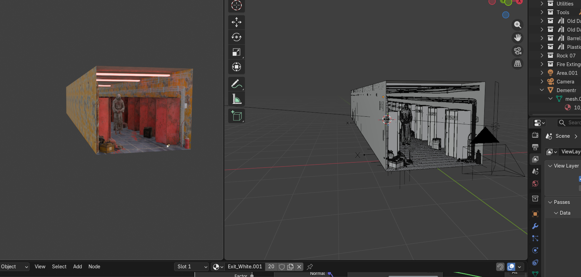Select the Measure tool

point(237,99)
